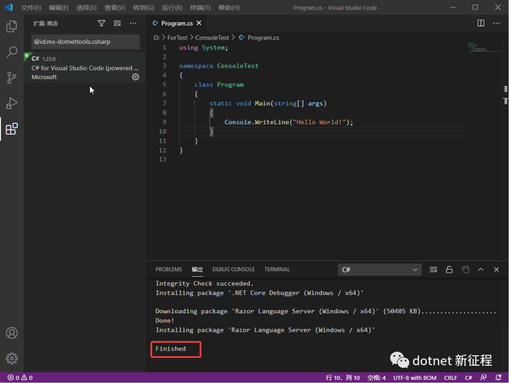This screenshot has height=383, width=509.
Task: Open notifications bell in status bar
Action: [x=498, y=377]
